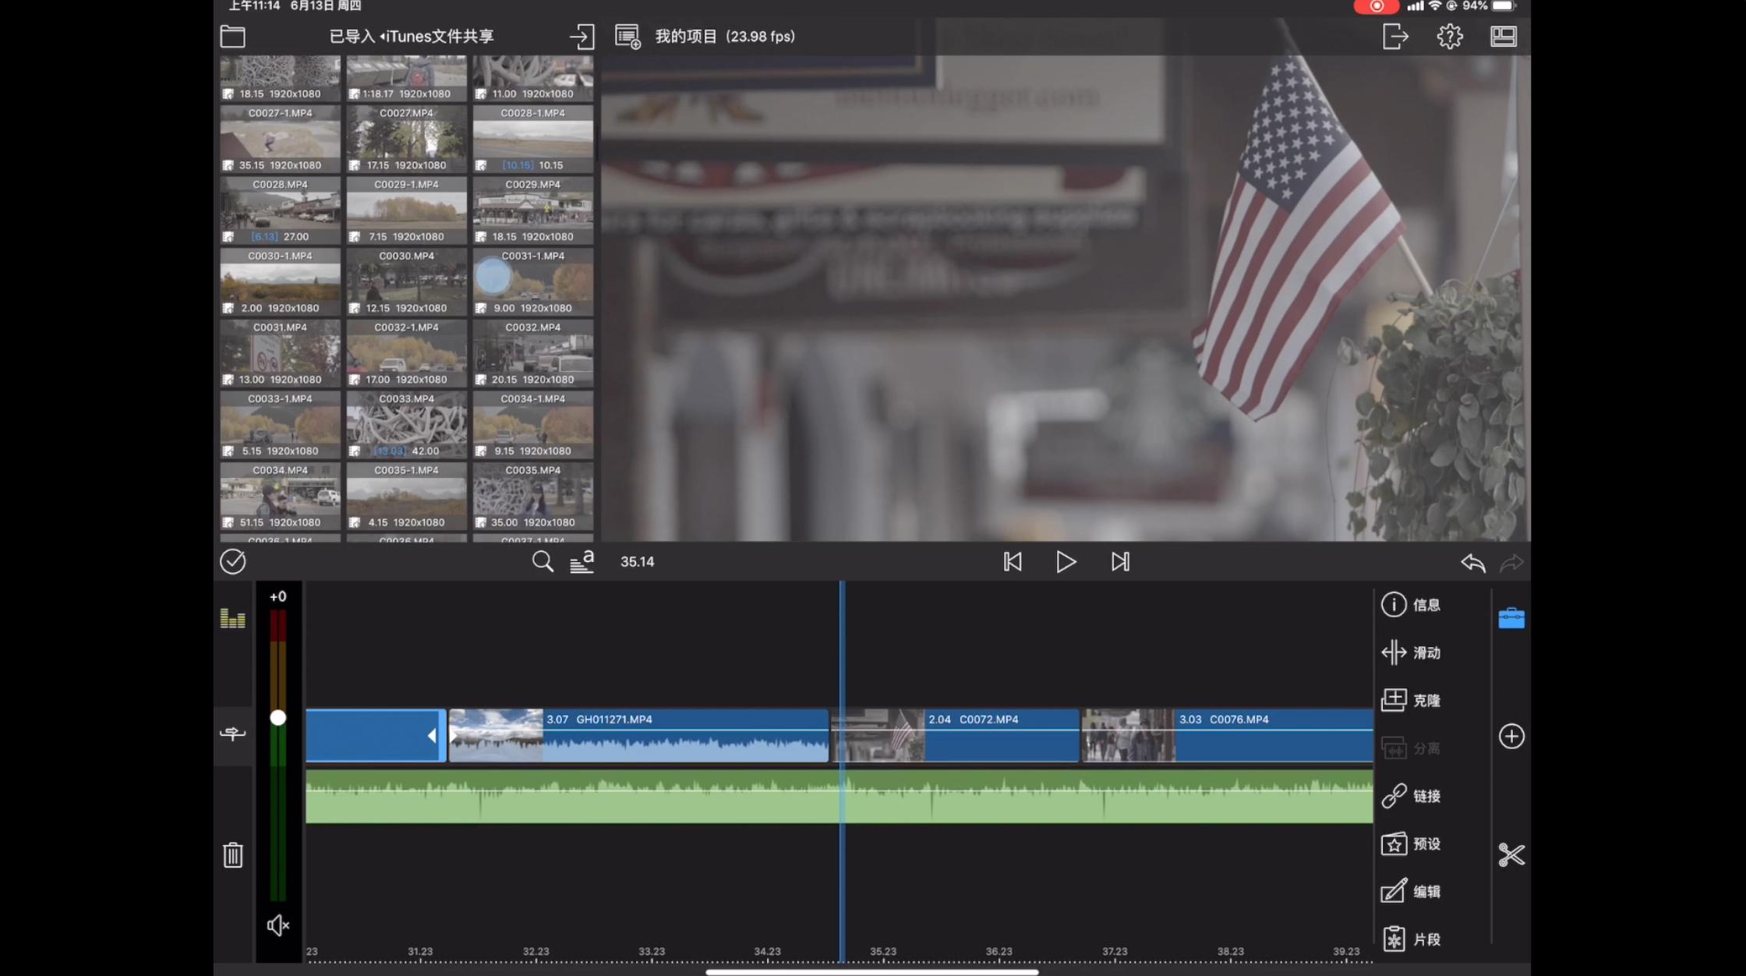Select the 克隆 clone menu item
This screenshot has width=1746, height=976.
pyautogui.click(x=1412, y=700)
